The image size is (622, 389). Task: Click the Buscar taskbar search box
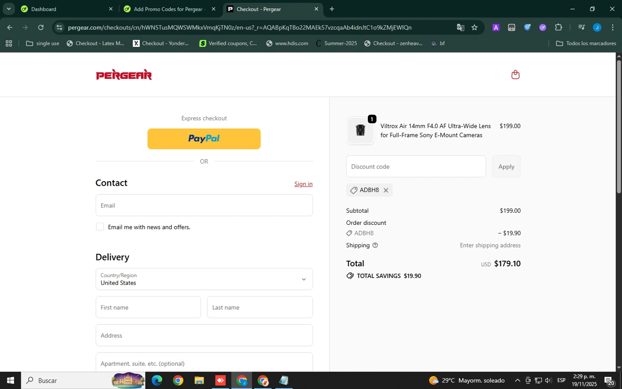pyautogui.click(x=83, y=380)
